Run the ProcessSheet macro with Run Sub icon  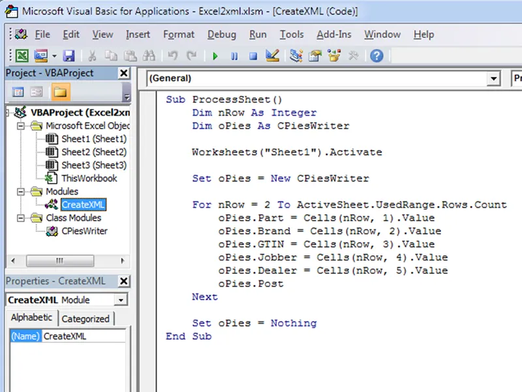pos(215,56)
